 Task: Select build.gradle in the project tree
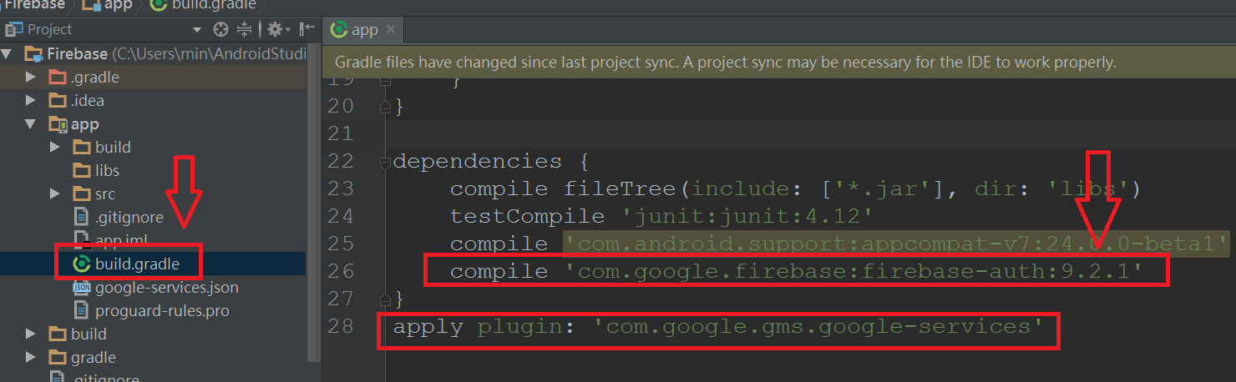coord(137,264)
